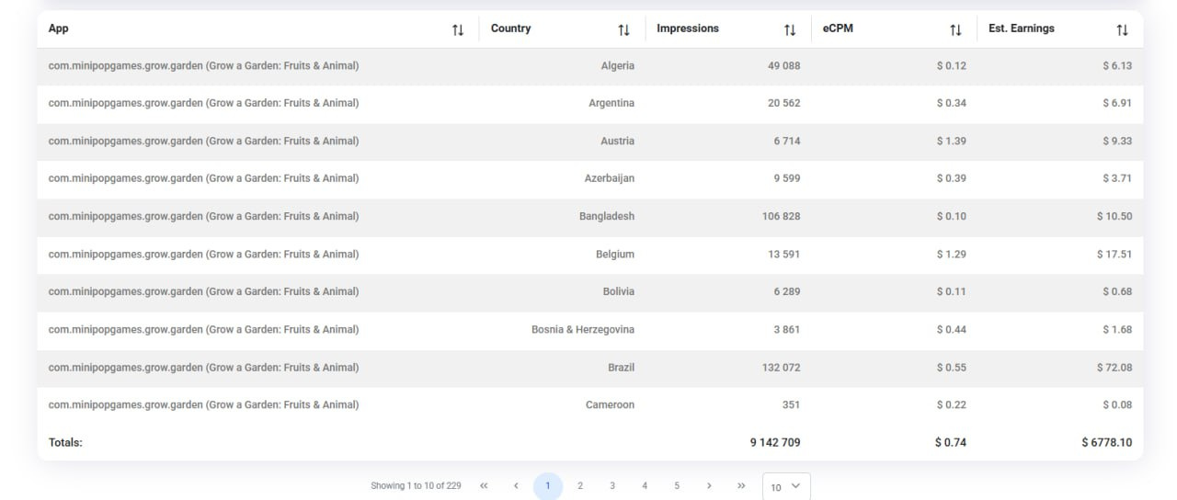Go to page 2 of results
1177x500 pixels.
click(580, 485)
